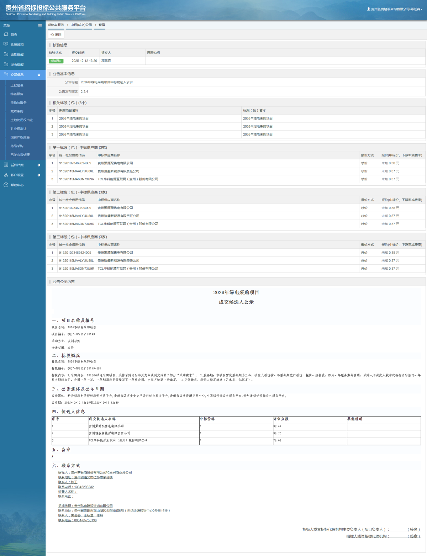Expand the 诚信档案 menu arrow

tap(39, 165)
